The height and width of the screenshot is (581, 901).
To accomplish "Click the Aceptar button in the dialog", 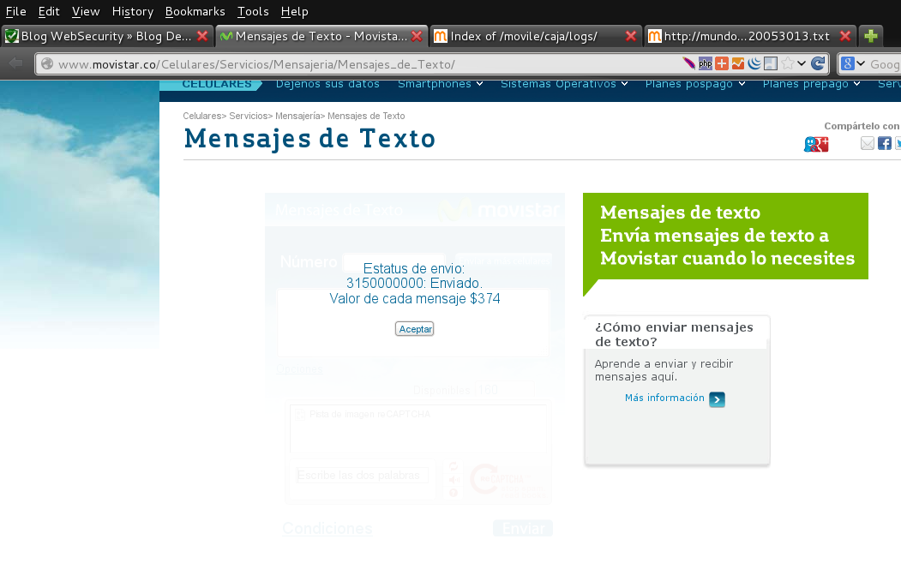I will coord(414,329).
